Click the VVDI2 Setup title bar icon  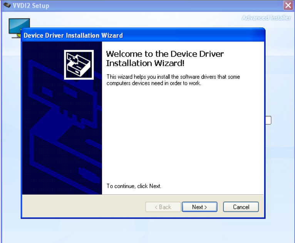click(x=7, y=5)
